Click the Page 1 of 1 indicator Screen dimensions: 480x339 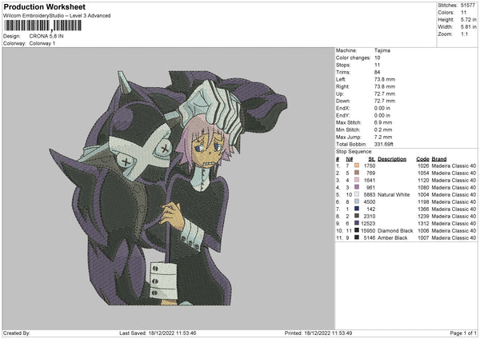(463, 333)
